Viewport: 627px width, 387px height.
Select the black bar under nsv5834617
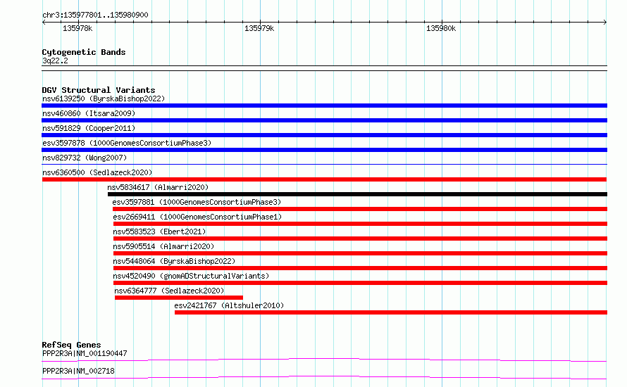[357, 194]
